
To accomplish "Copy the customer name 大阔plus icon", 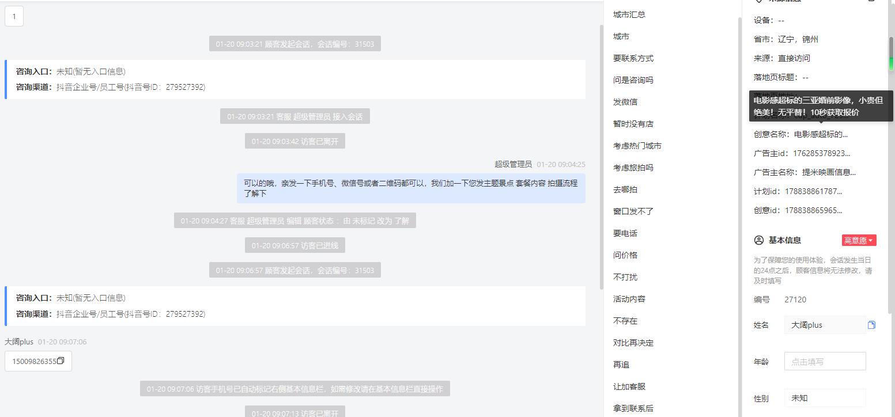I will click(x=871, y=325).
